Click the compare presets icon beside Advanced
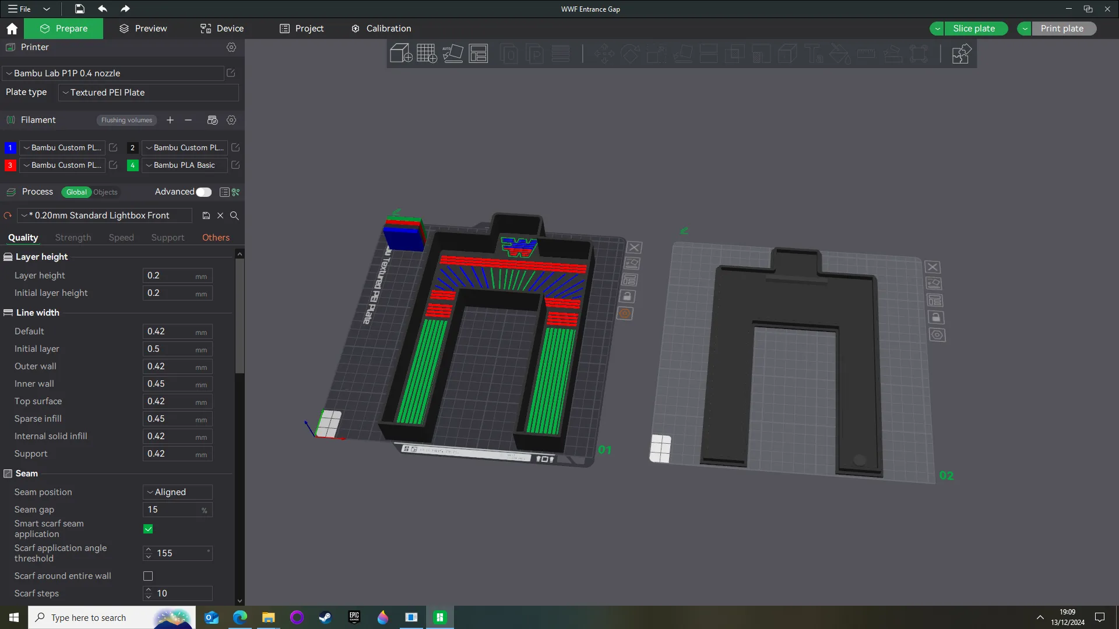1119x629 pixels. pyautogui.click(x=236, y=192)
